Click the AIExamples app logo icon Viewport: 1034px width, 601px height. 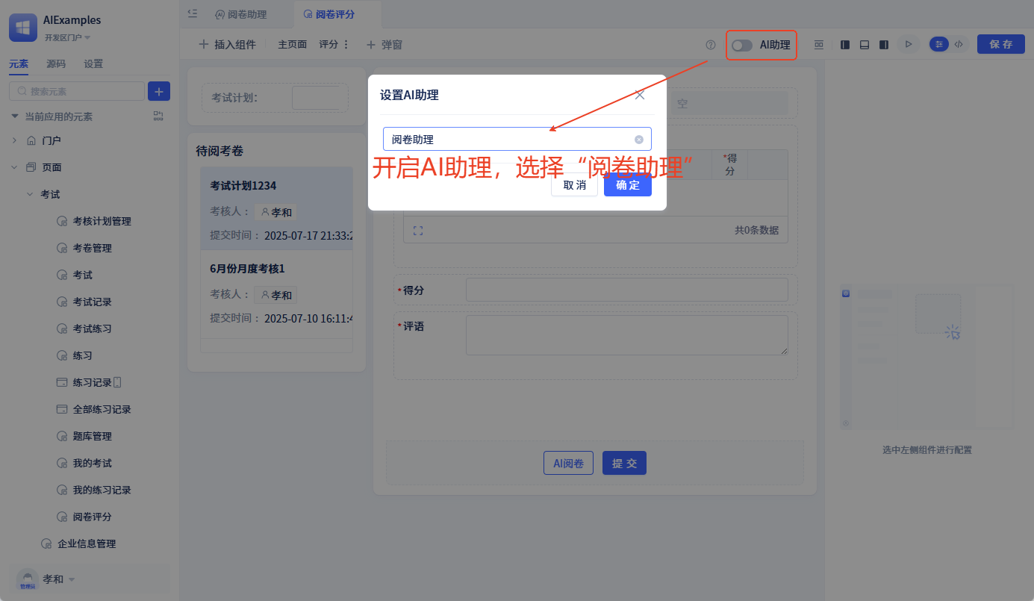point(23,28)
